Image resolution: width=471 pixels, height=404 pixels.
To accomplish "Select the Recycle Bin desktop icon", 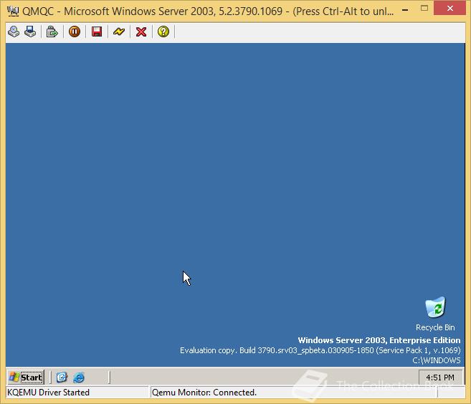I will tap(435, 314).
